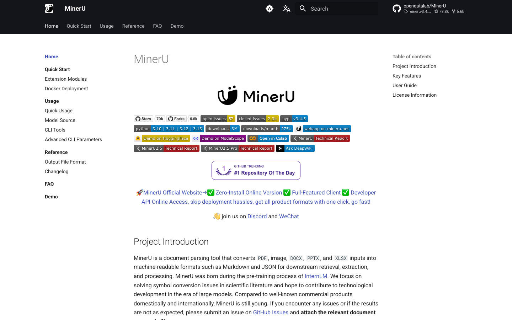Viewport: 512px width, 320px height.
Task: Click the python versions badge
Action: (x=169, y=129)
